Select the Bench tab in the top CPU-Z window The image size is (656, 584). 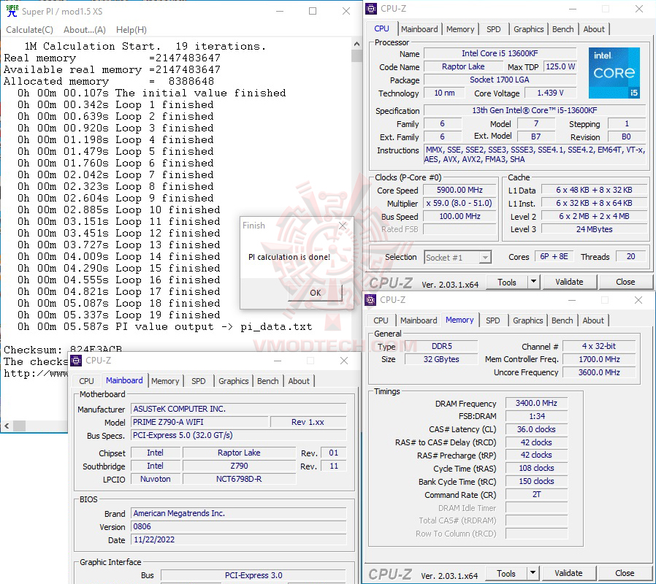[x=562, y=29]
